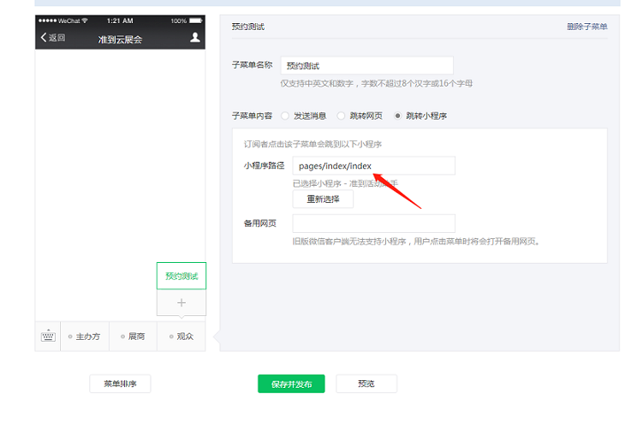625x441 pixels.
Task: Click the 返回 text in phone header
Action: coord(57,38)
